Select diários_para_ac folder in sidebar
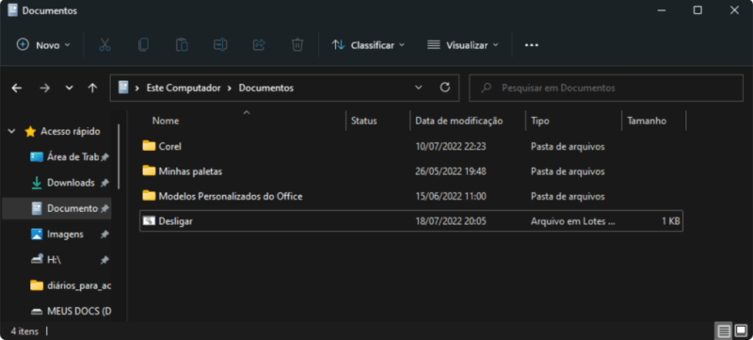This screenshot has height=340, width=753. [x=70, y=285]
